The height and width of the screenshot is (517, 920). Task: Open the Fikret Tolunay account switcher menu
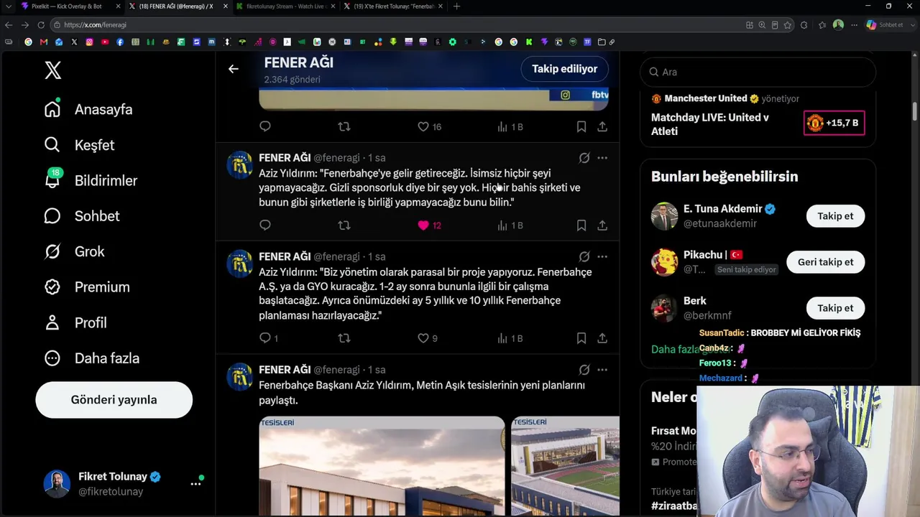(x=124, y=484)
